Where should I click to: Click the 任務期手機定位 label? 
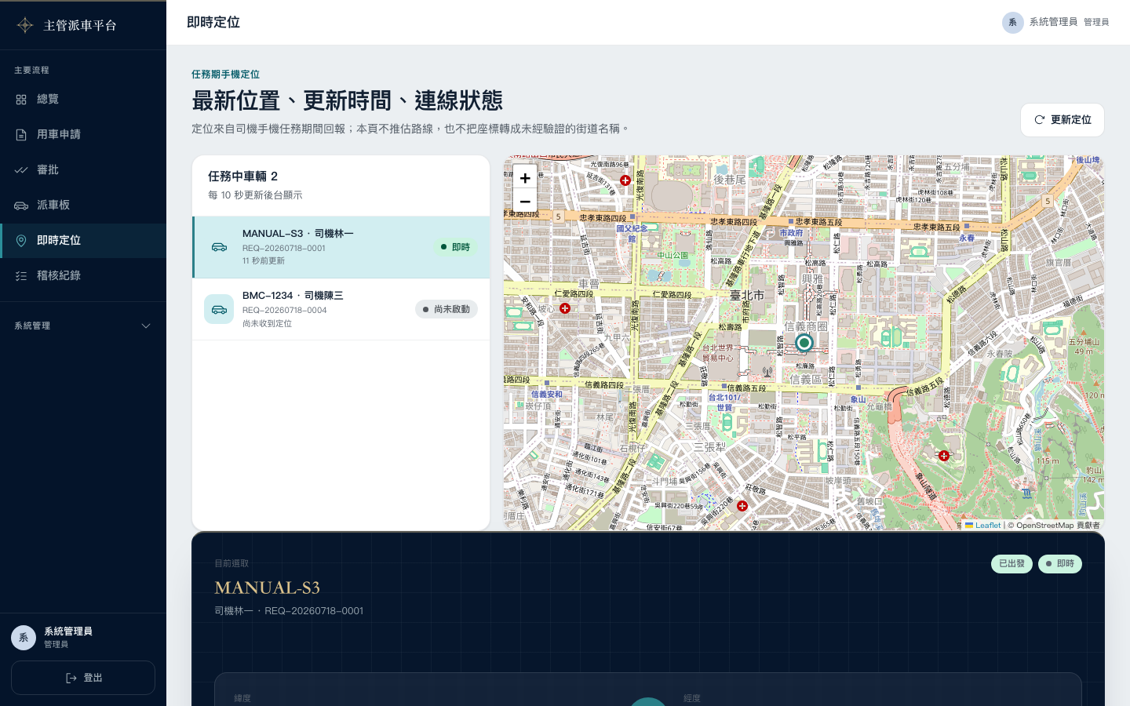point(225,75)
